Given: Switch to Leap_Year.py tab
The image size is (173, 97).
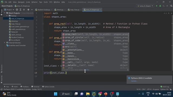Looking at the screenshot, I should click(x=74, y=10).
